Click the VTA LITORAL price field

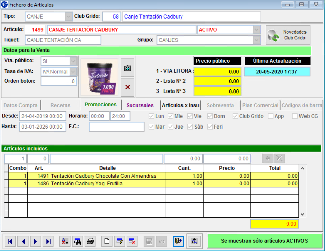(217, 72)
